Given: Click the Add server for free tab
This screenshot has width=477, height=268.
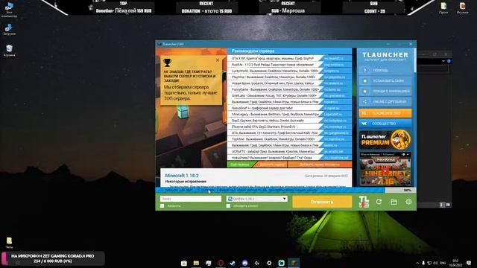Looking at the screenshot, I should tap(320, 165).
